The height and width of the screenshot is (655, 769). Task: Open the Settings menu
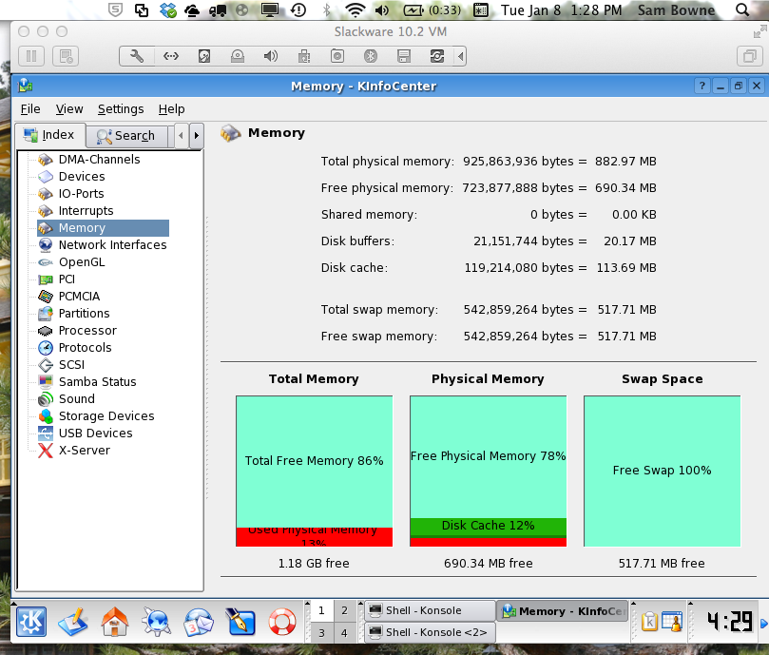121,109
